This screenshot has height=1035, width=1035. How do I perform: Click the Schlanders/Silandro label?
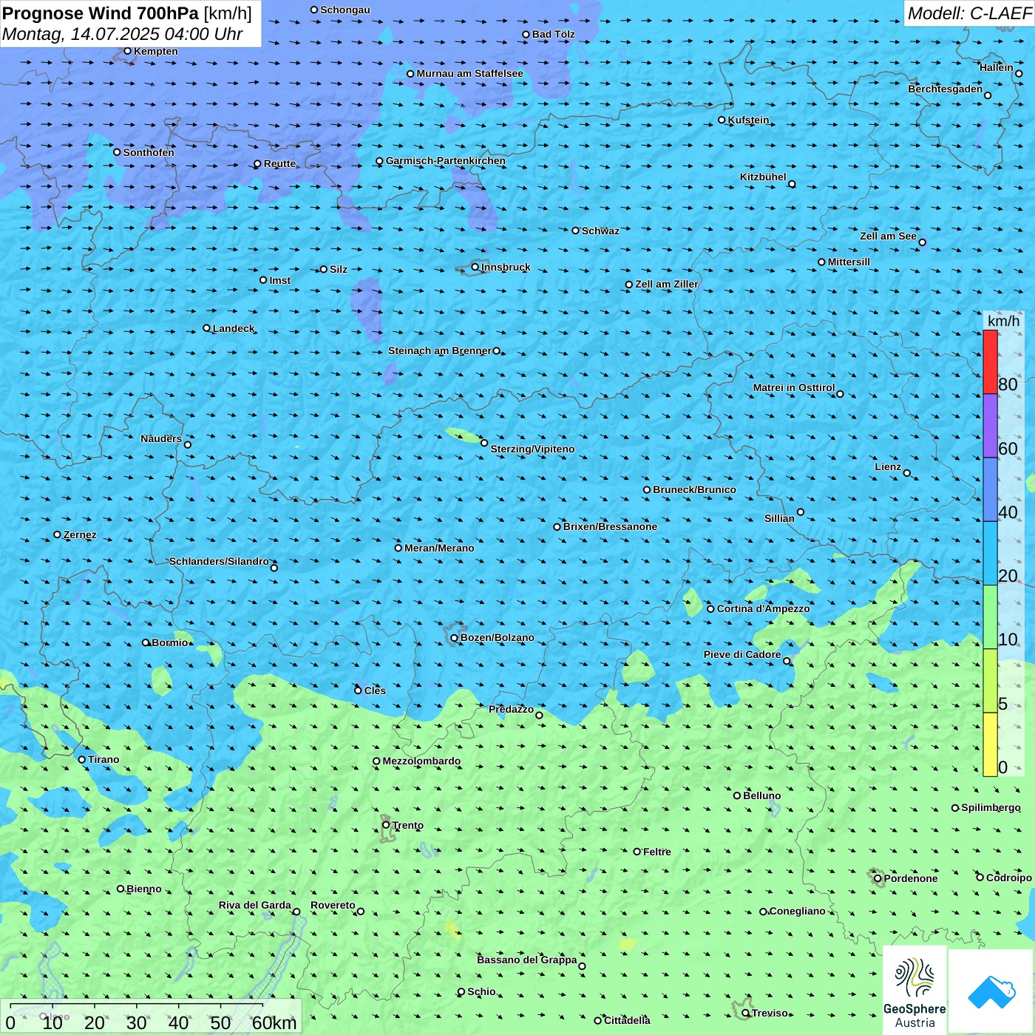(219, 561)
